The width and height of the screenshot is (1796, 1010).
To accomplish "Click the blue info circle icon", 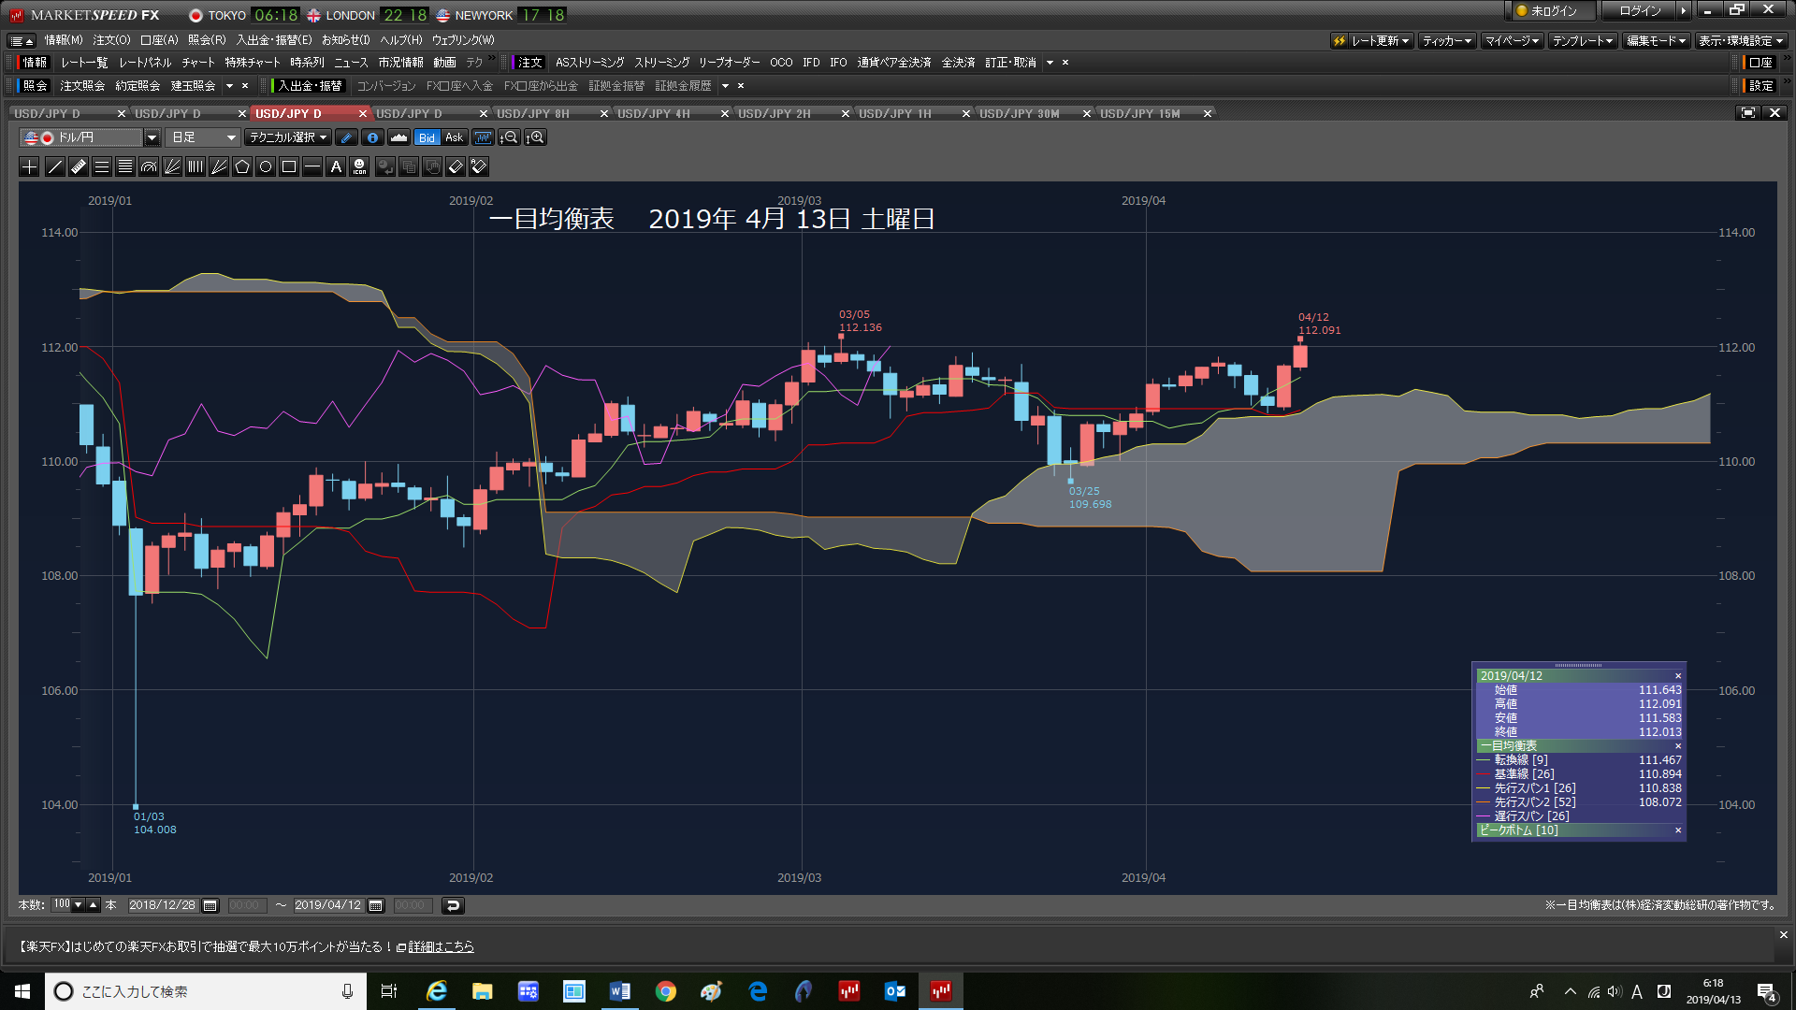I will (x=372, y=137).
